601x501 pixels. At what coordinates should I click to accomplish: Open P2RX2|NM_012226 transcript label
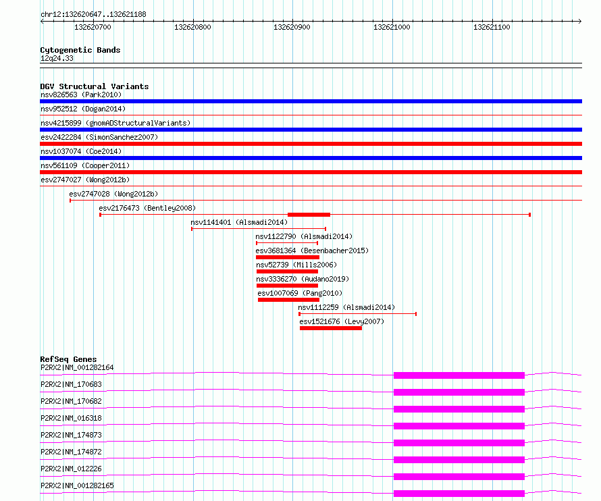(x=71, y=469)
